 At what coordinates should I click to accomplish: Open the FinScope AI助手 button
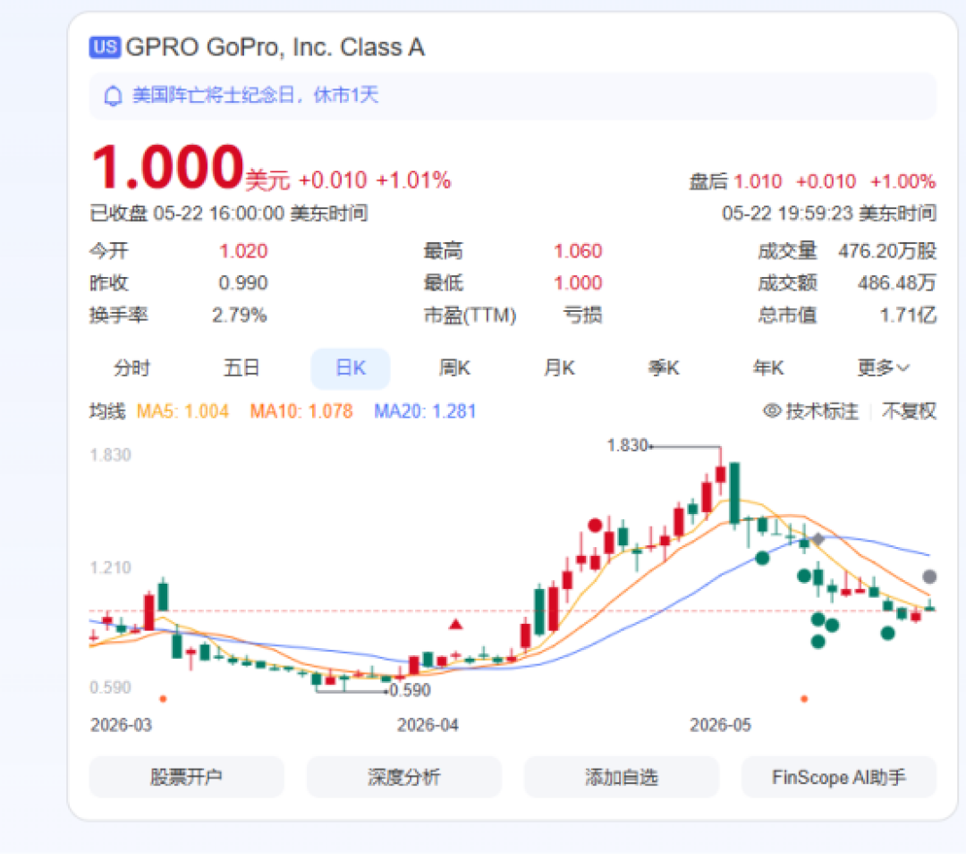pos(838,777)
